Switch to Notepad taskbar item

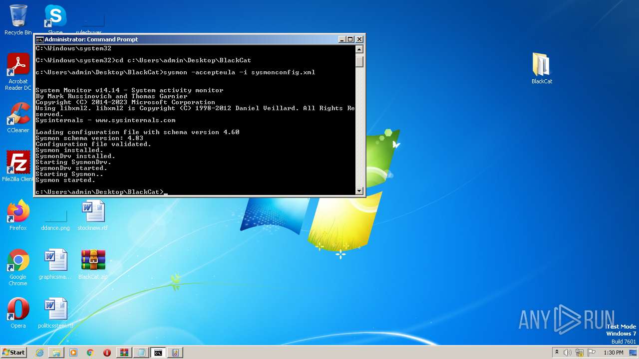tap(141, 353)
